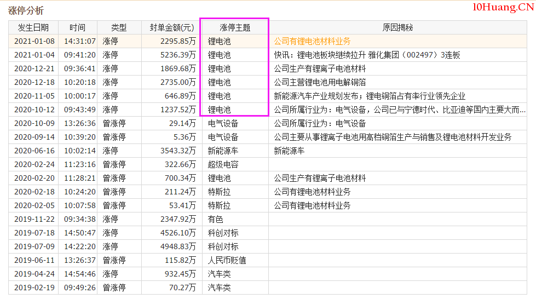Select the 2019-02-19 date cell

34,287
